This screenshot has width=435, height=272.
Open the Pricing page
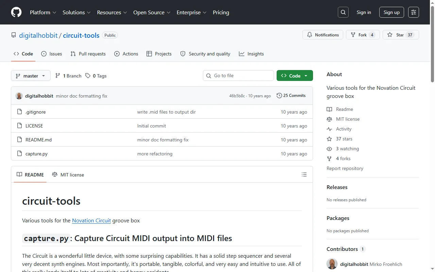(x=221, y=12)
